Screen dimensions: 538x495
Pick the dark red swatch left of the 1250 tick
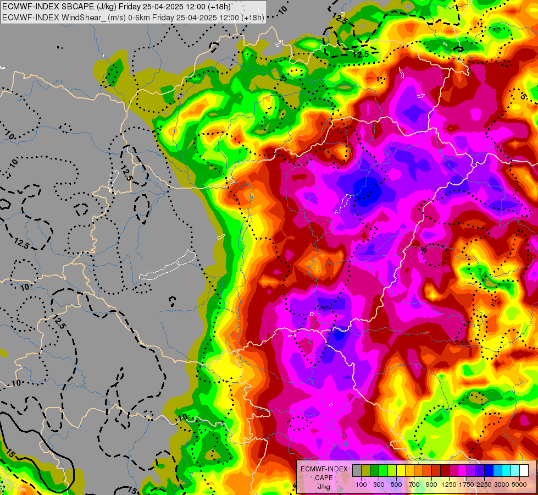coord(445,470)
